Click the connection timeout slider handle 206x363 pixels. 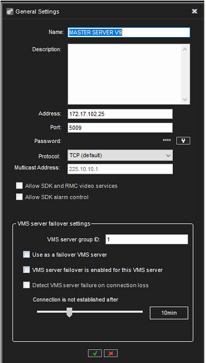pyautogui.click(x=69, y=312)
